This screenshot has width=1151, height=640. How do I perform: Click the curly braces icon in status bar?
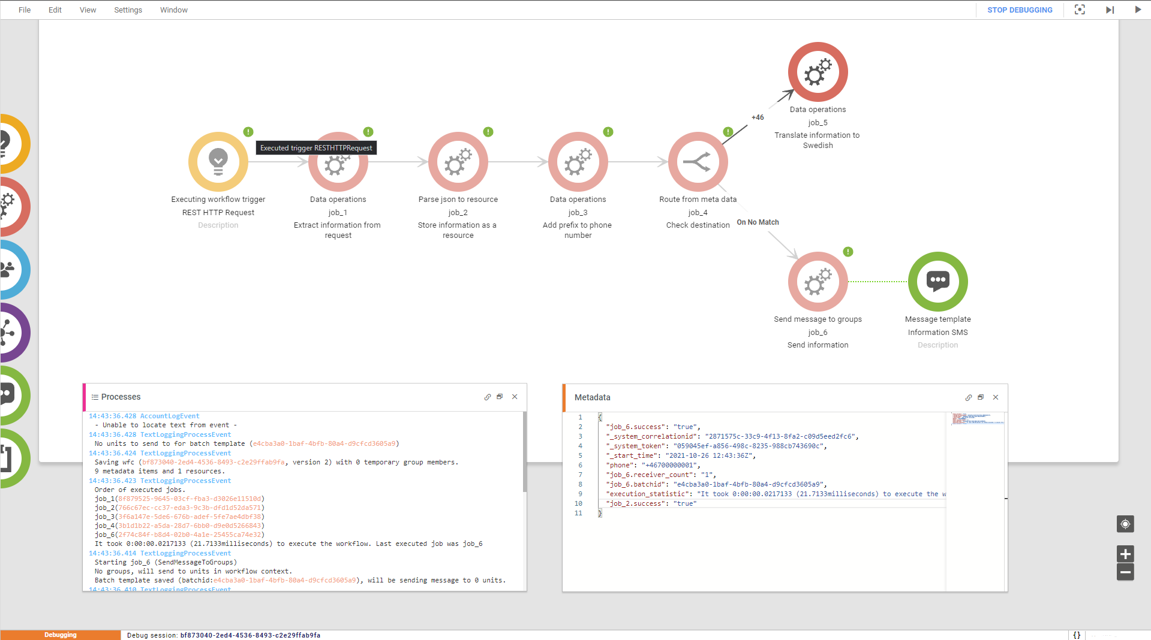[1077, 635]
